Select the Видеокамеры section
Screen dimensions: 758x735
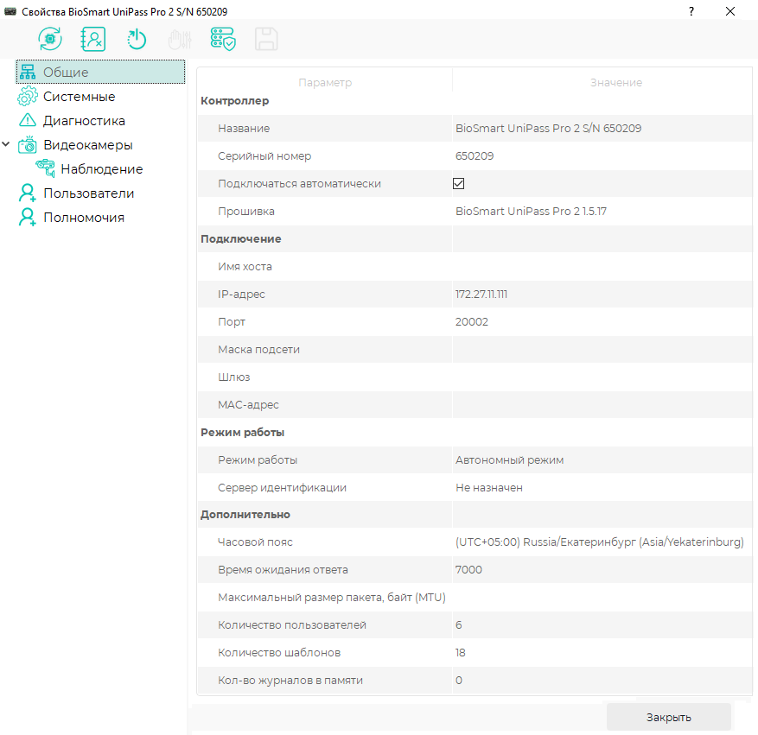tap(88, 145)
